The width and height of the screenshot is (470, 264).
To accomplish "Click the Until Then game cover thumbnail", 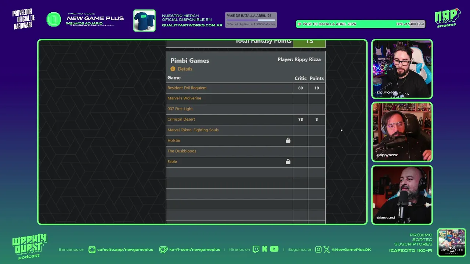I will [452, 242].
